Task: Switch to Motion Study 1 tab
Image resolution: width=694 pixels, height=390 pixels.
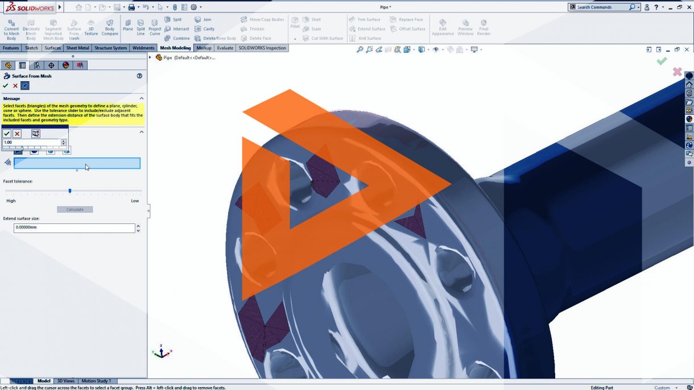Action: 96,381
